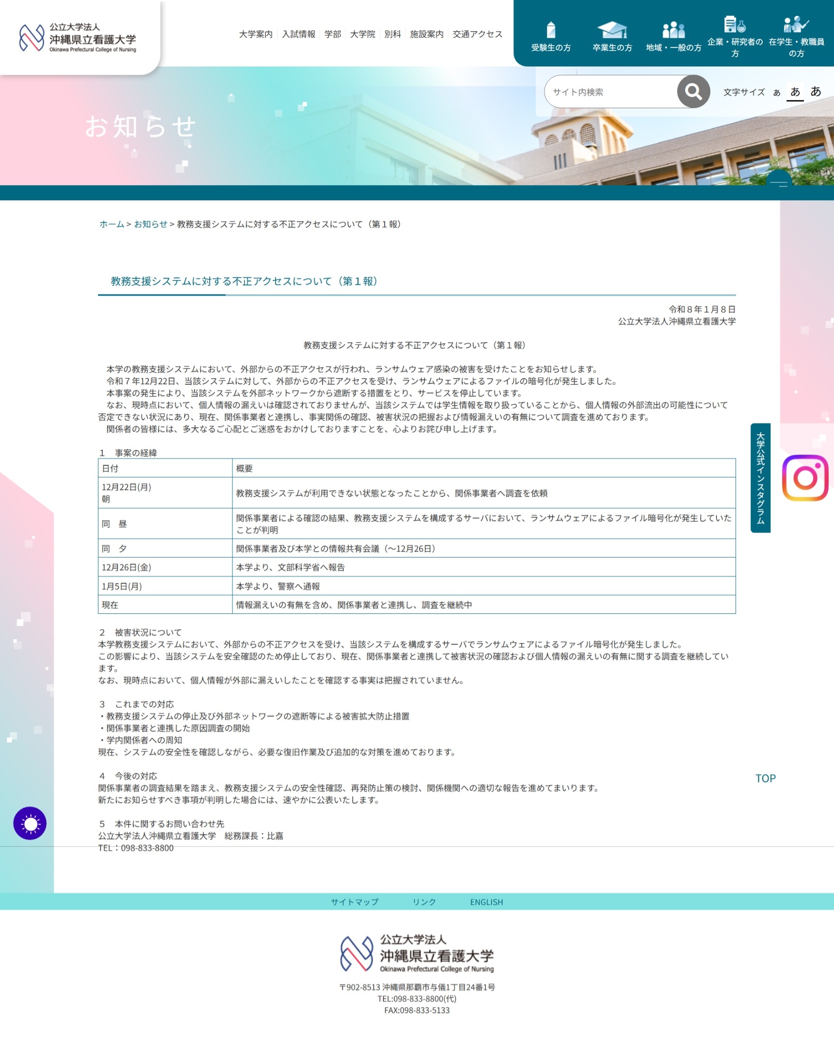The height and width of the screenshot is (1047, 834).
Task: Click the 卒業生の方 graduation cap icon
Action: tap(612, 30)
